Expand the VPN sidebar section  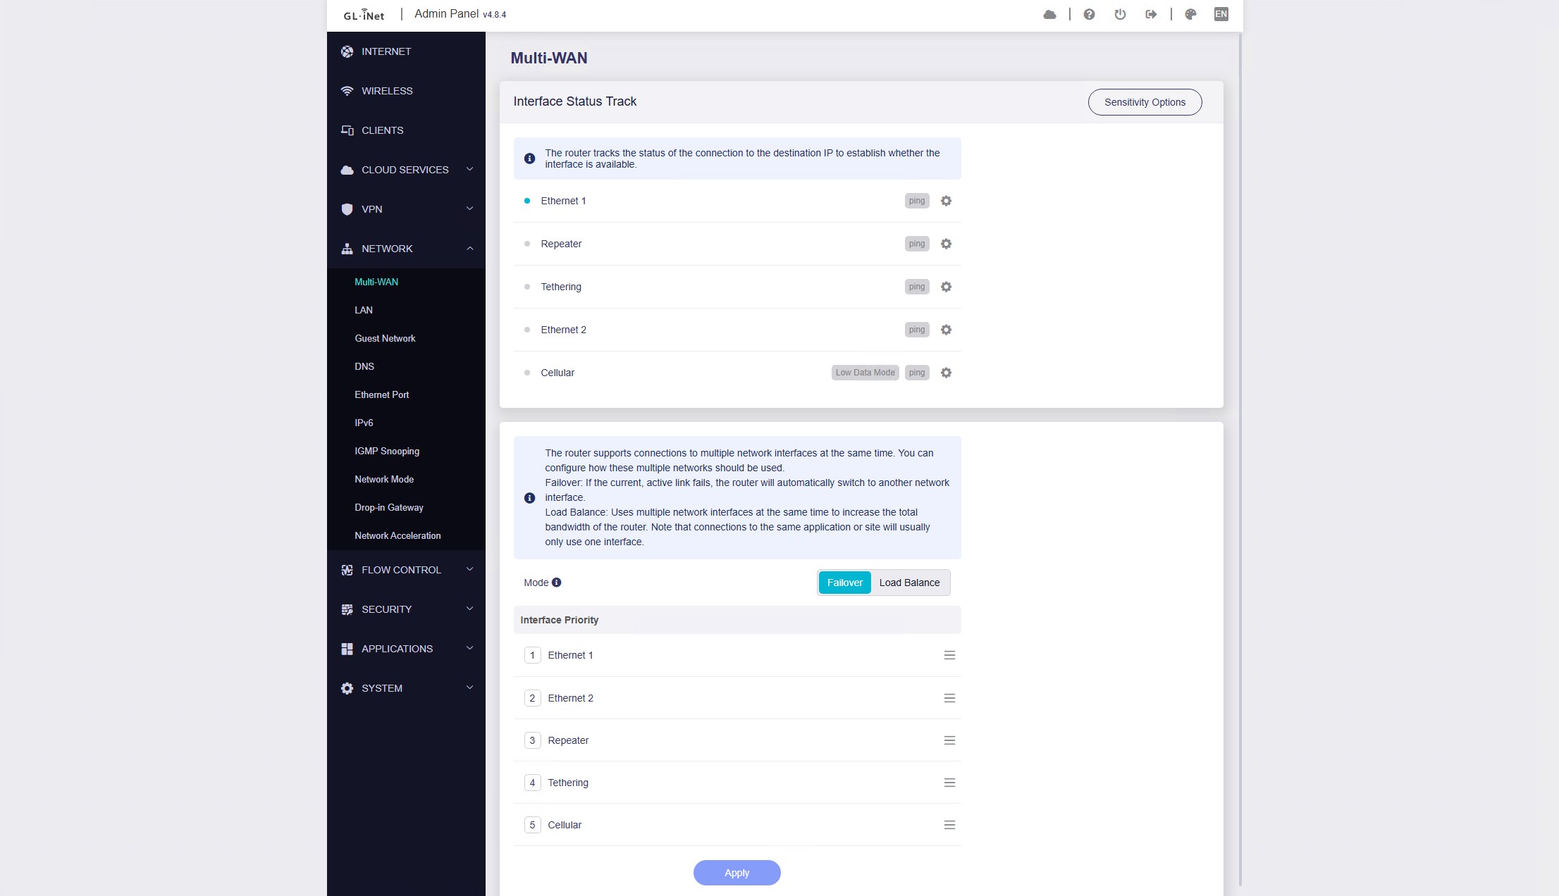click(406, 209)
